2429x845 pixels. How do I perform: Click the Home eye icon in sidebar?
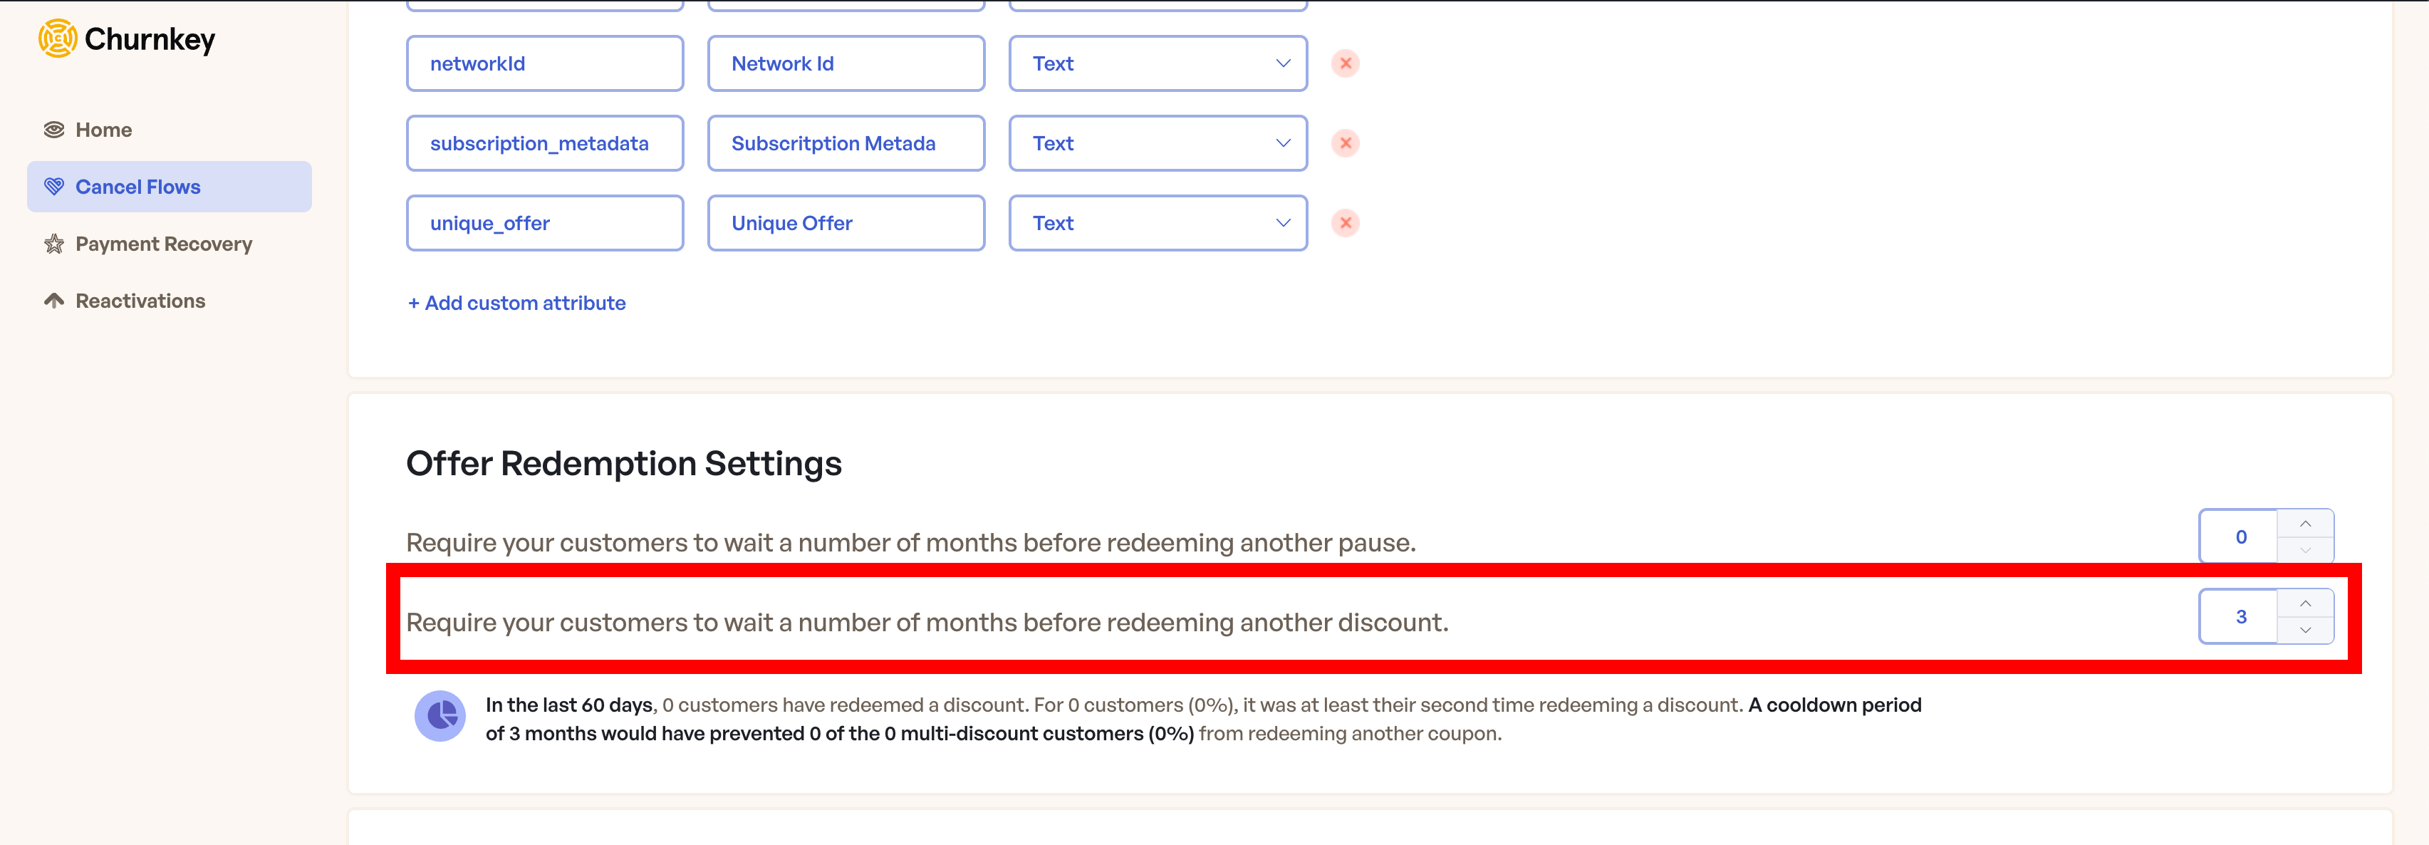tap(53, 130)
